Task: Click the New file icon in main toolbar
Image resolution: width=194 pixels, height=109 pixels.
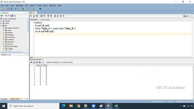Action: [x=2, y=9]
